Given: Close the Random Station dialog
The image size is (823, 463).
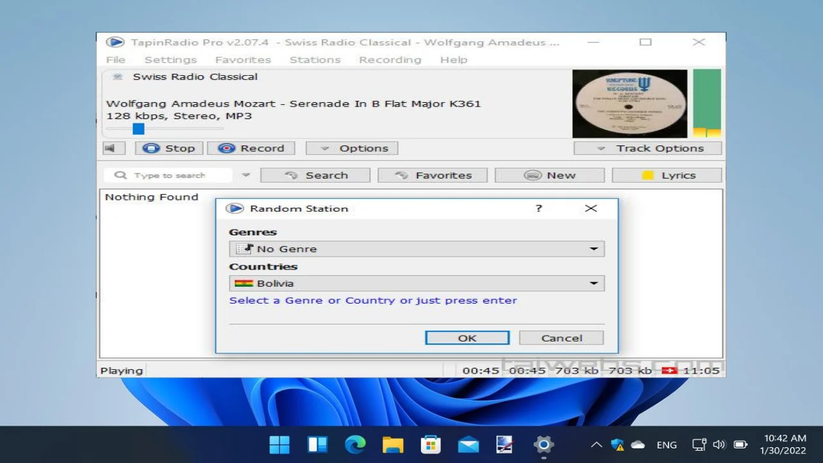Looking at the screenshot, I should 591,208.
